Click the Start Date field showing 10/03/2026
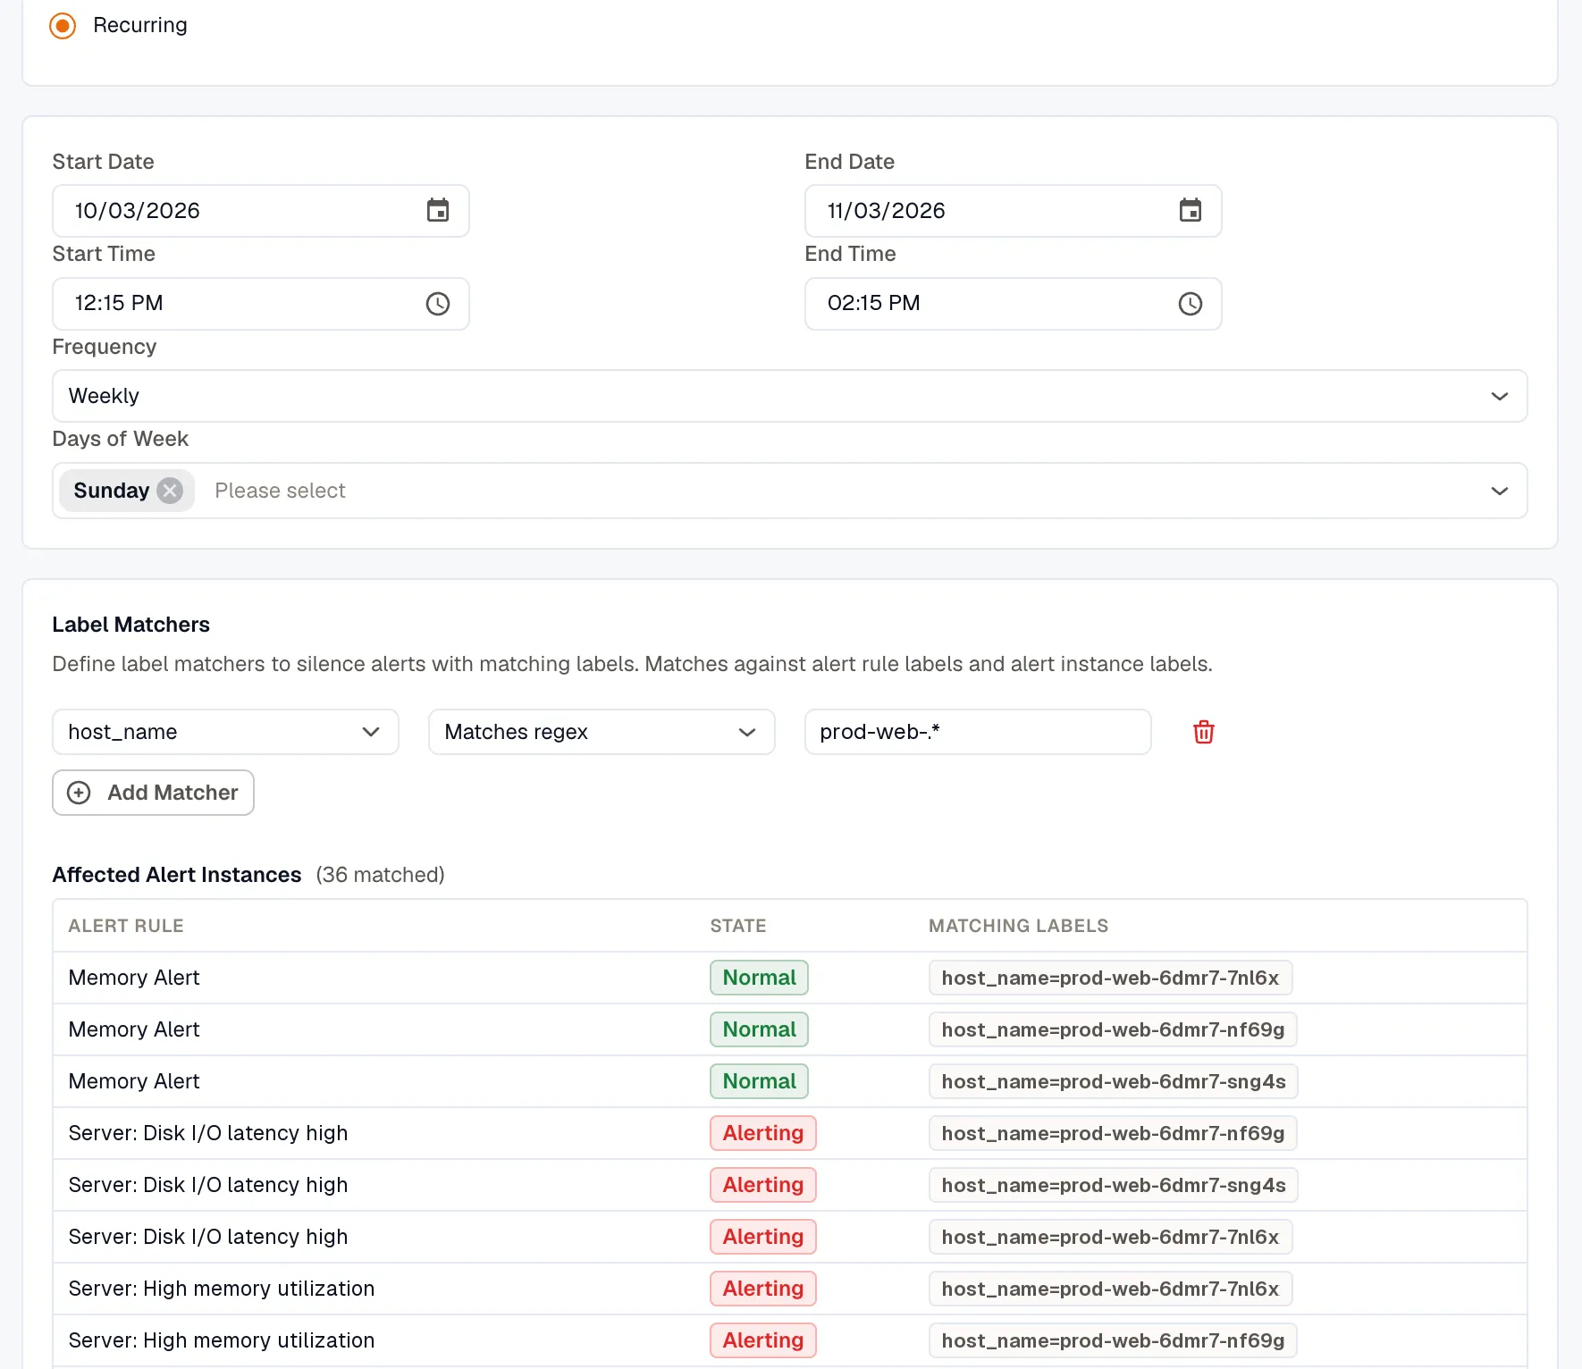Viewport: 1582px width, 1369px height. click(x=261, y=211)
